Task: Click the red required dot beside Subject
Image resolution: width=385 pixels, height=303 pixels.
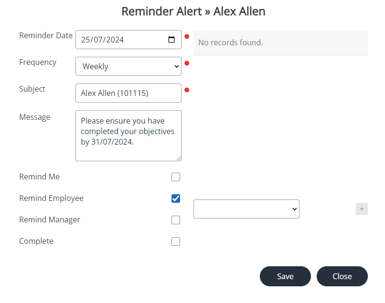Action: pos(187,90)
